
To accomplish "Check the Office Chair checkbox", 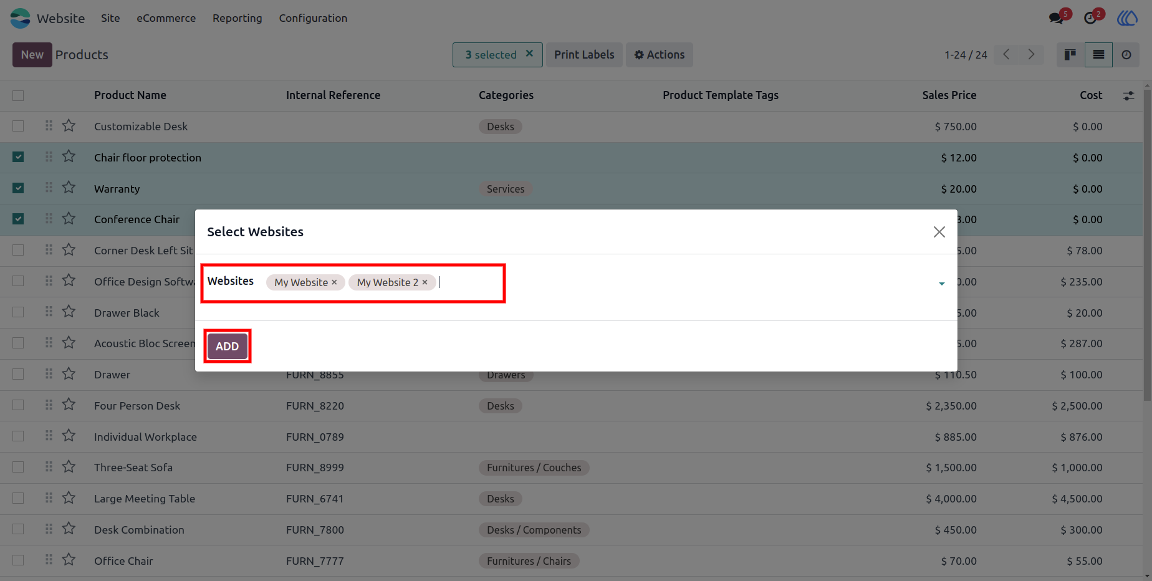I will click(x=18, y=560).
